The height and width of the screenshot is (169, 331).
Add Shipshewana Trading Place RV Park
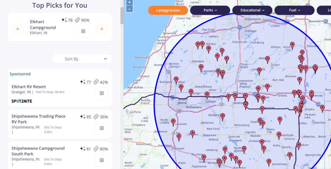[102, 128]
